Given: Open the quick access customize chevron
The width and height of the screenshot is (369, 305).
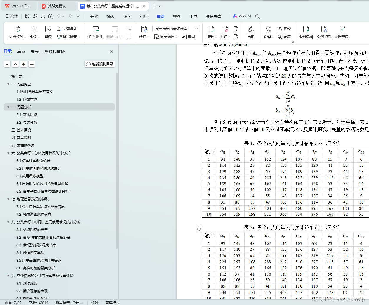Looking at the screenshot, I should click(x=78, y=16).
